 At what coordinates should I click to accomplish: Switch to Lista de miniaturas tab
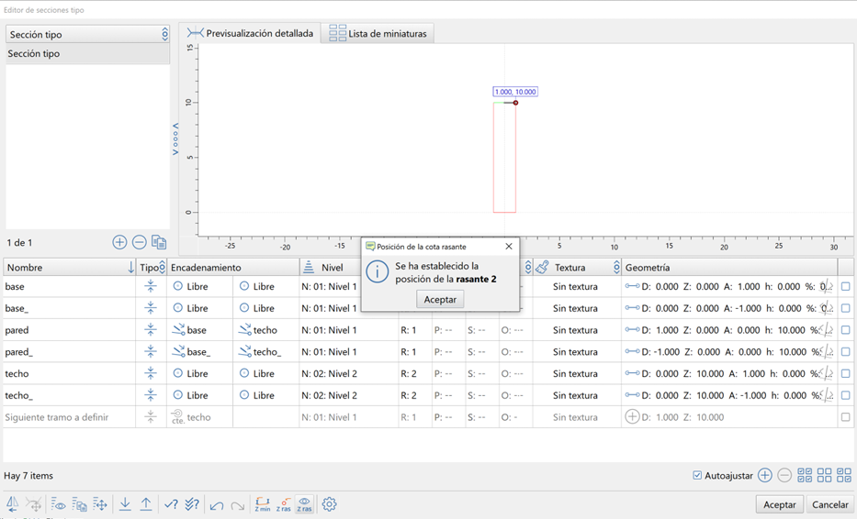click(378, 33)
